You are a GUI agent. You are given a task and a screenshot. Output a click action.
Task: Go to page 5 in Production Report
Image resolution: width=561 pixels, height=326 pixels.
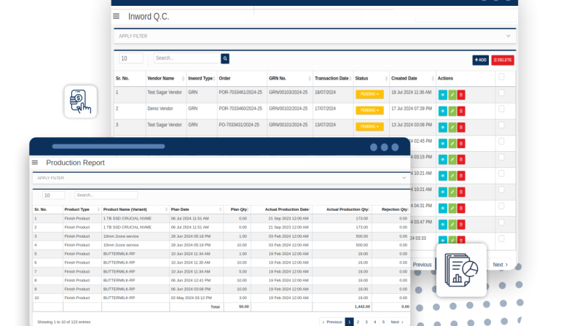tap(383, 322)
